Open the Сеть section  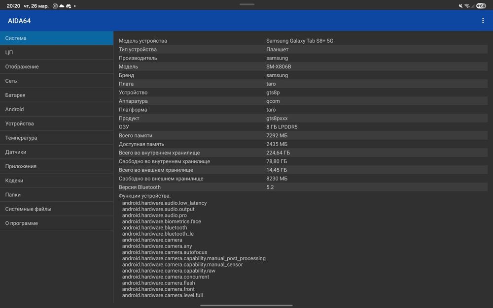[x=57, y=81]
